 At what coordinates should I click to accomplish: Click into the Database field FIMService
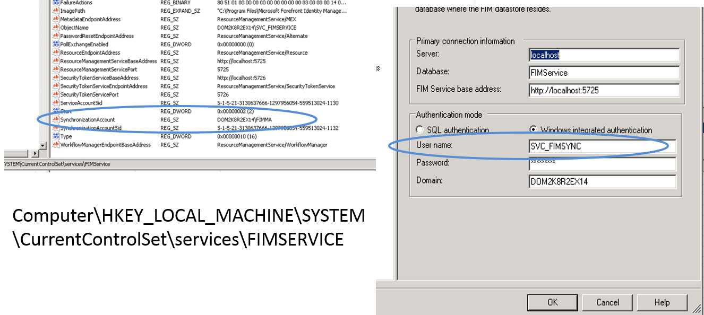[x=604, y=73]
